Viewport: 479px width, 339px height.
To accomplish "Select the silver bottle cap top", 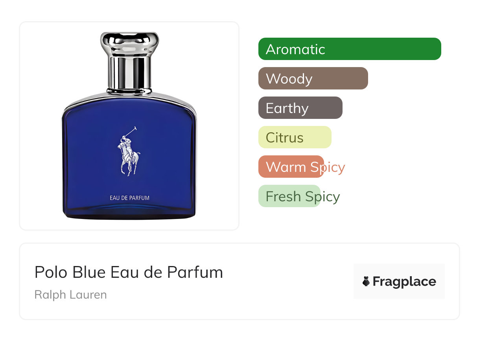I will (129, 44).
